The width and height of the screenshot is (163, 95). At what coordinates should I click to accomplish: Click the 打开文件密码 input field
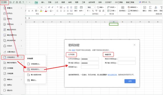tap(90, 59)
